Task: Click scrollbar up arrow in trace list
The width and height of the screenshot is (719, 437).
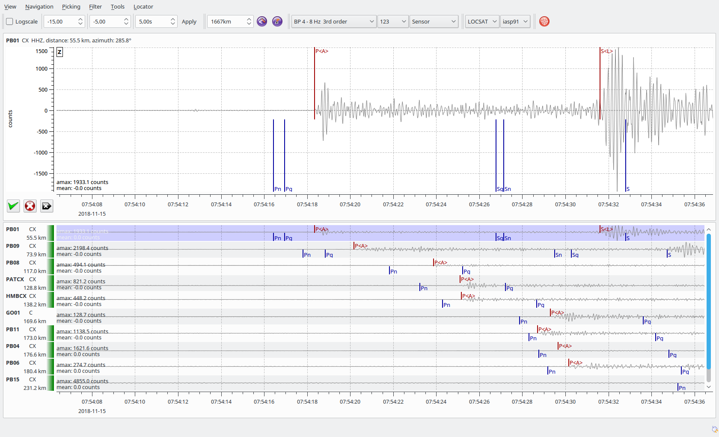Action: point(708,229)
